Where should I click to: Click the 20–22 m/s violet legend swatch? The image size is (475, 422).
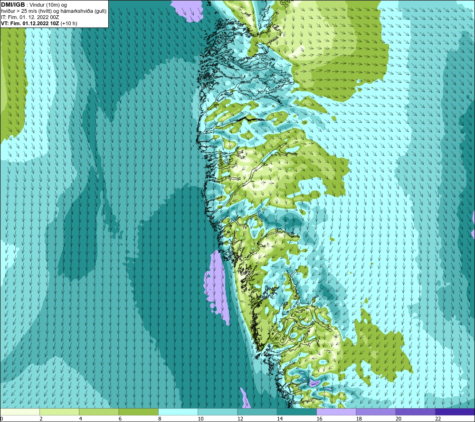click(415, 412)
